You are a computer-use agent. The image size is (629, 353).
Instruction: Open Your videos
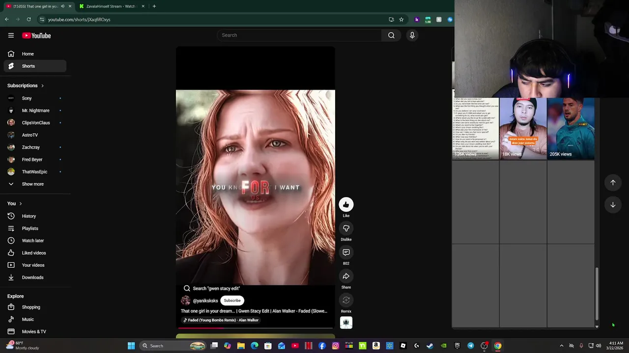34,265
